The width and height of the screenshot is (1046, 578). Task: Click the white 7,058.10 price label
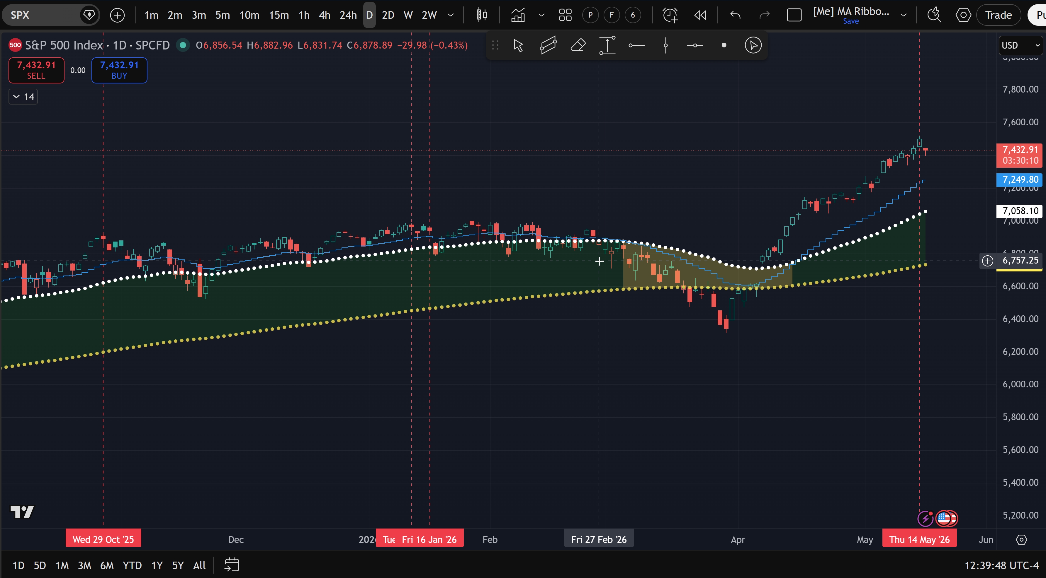pyautogui.click(x=1020, y=211)
